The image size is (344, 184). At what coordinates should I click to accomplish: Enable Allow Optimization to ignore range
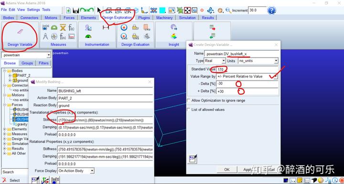coord(188,100)
